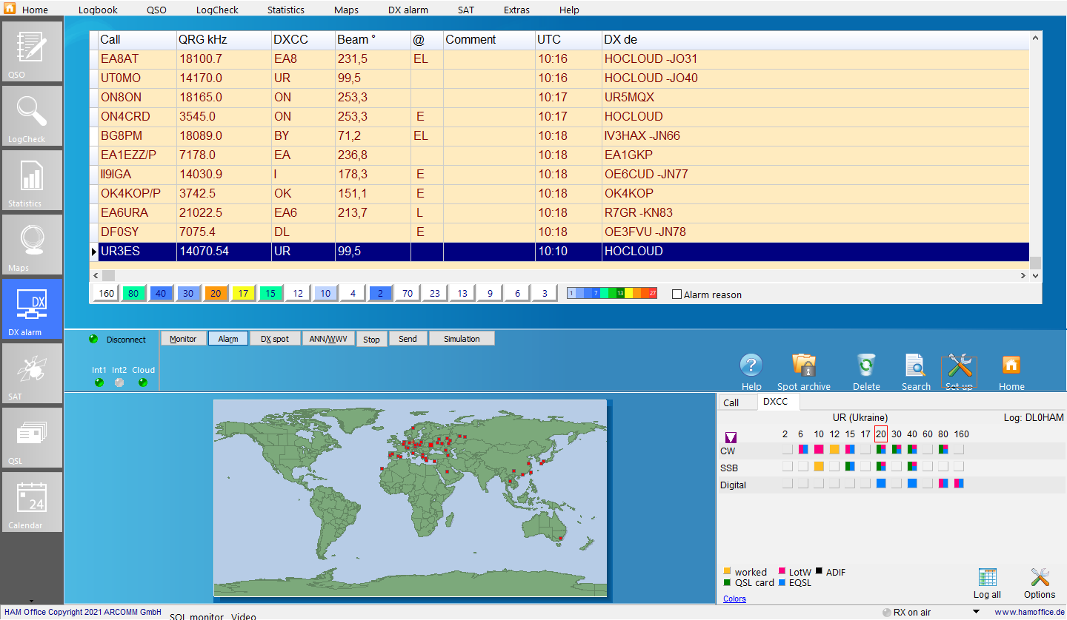Click the CW 10m status swatch
This screenshot has width=1067, height=620.
pos(819,449)
